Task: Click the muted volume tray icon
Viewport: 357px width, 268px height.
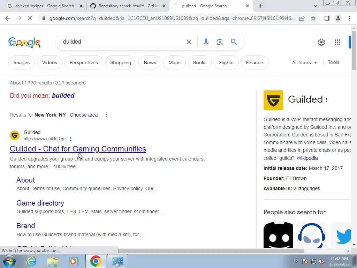Action: coord(322,262)
